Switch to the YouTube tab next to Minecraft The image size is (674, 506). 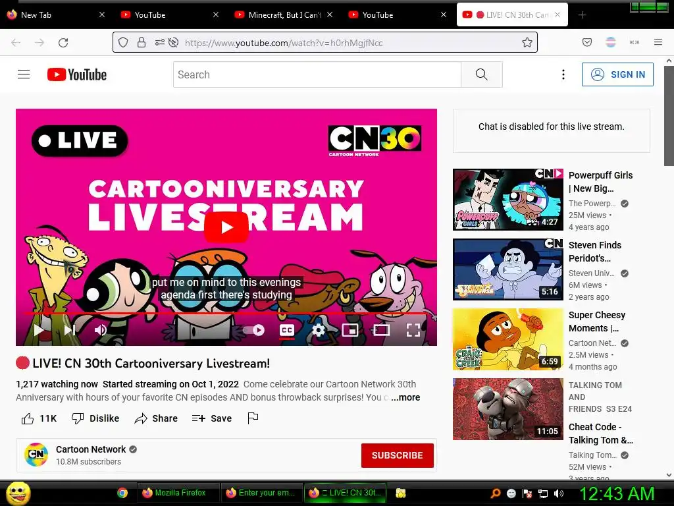tap(397, 14)
